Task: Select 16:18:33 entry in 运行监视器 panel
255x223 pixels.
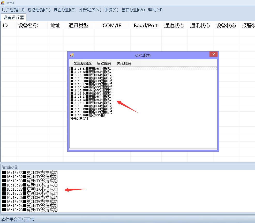Action: point(30,173)
